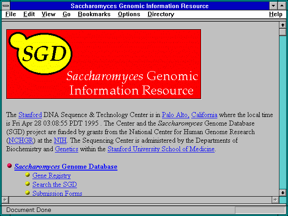Open the Help menu
288x216 pixels.
(276, 14)
